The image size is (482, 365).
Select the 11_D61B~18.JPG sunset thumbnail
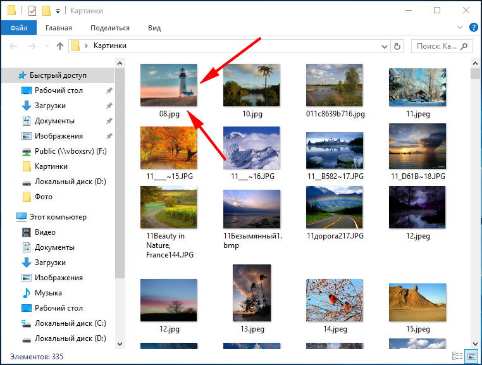pyautogui.click(x=417, y=146)
